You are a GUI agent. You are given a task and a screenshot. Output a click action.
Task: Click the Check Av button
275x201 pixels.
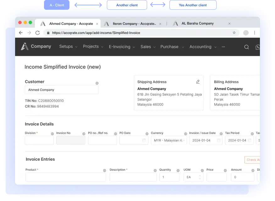coord(252,160)
